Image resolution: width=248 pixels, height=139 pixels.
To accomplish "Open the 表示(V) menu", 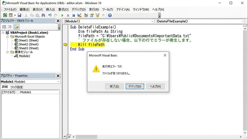I will point(37,9).
